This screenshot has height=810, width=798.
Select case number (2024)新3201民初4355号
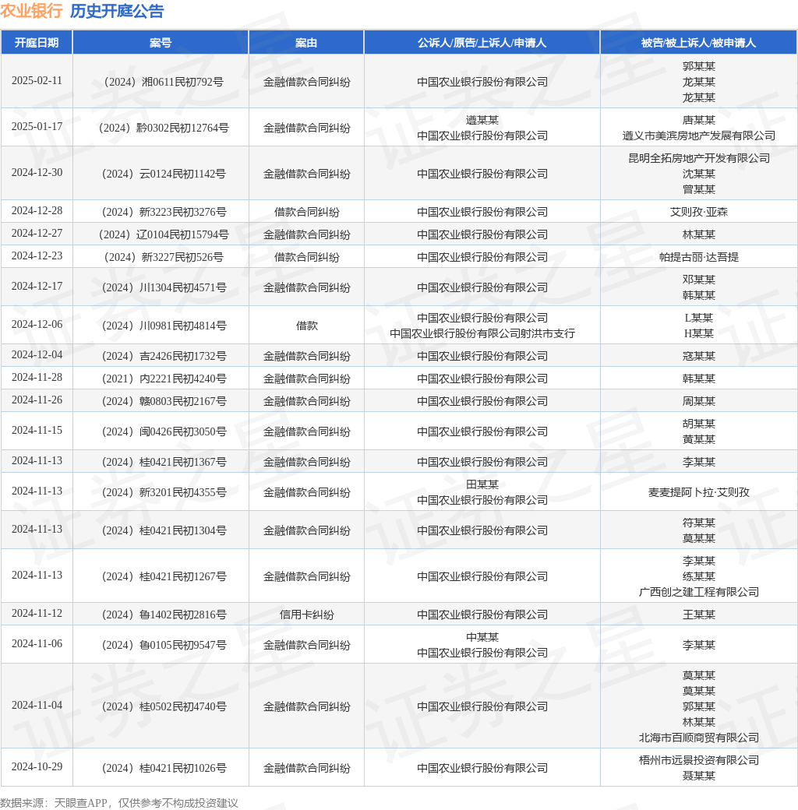point(164,493)
